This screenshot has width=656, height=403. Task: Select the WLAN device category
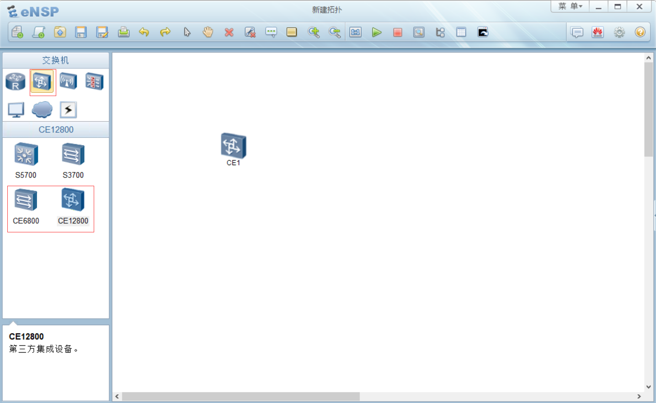click(68, 82)
